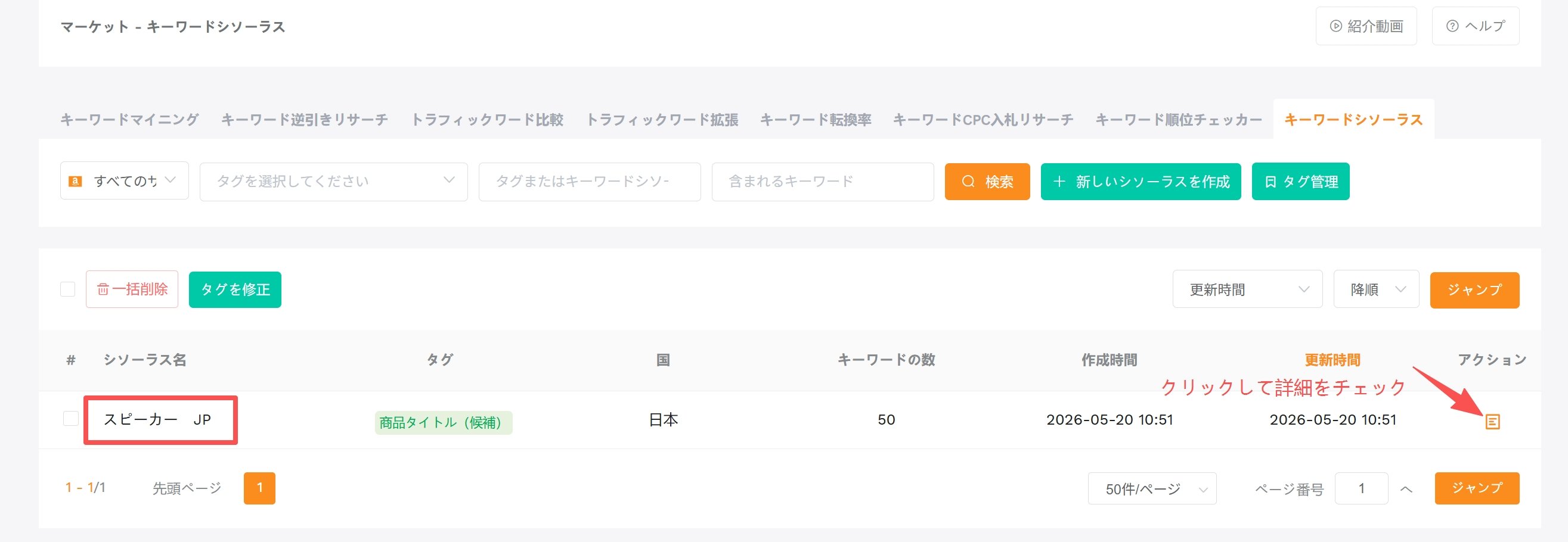Click the スピーカー JP thesaurus name
Screen dimensions: 1568x542
(157, 420)
